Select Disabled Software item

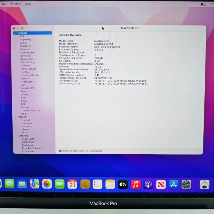32,148
